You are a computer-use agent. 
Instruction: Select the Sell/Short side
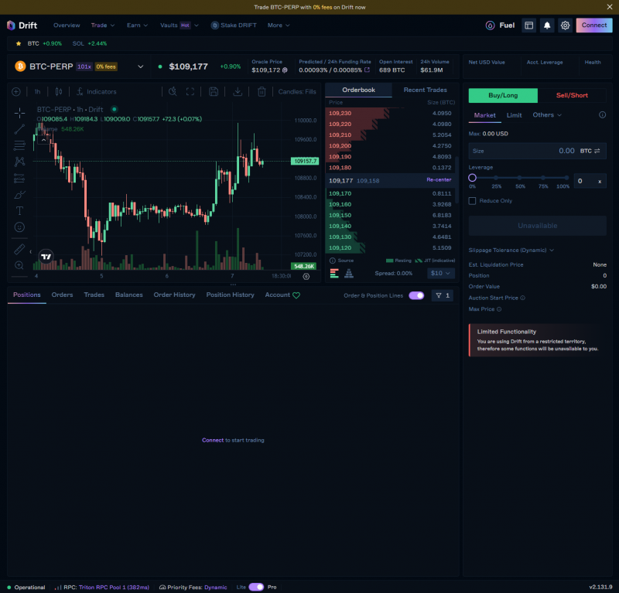click(x=572, y=95)
